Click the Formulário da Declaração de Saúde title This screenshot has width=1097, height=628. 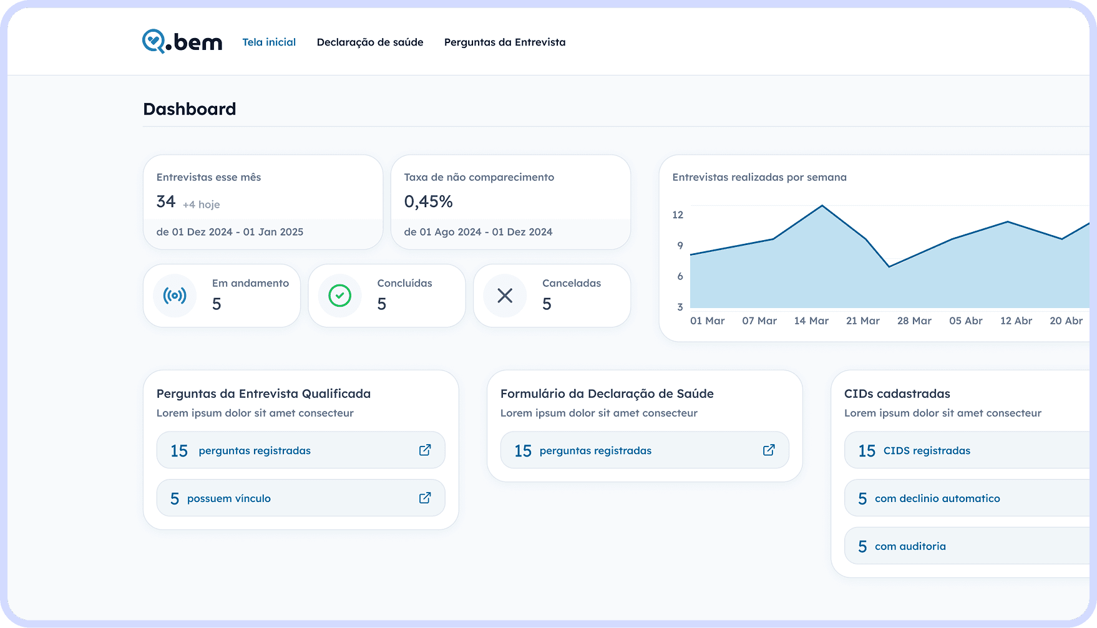tap(607, 394)
